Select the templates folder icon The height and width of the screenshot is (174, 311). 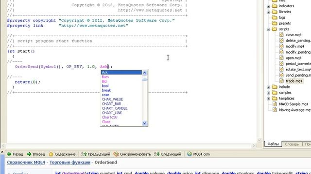[275, 98]
